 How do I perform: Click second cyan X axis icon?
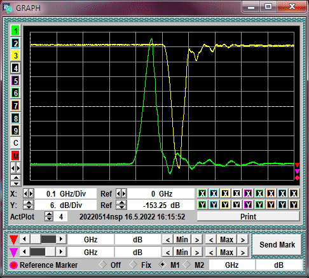pos(214,193)
